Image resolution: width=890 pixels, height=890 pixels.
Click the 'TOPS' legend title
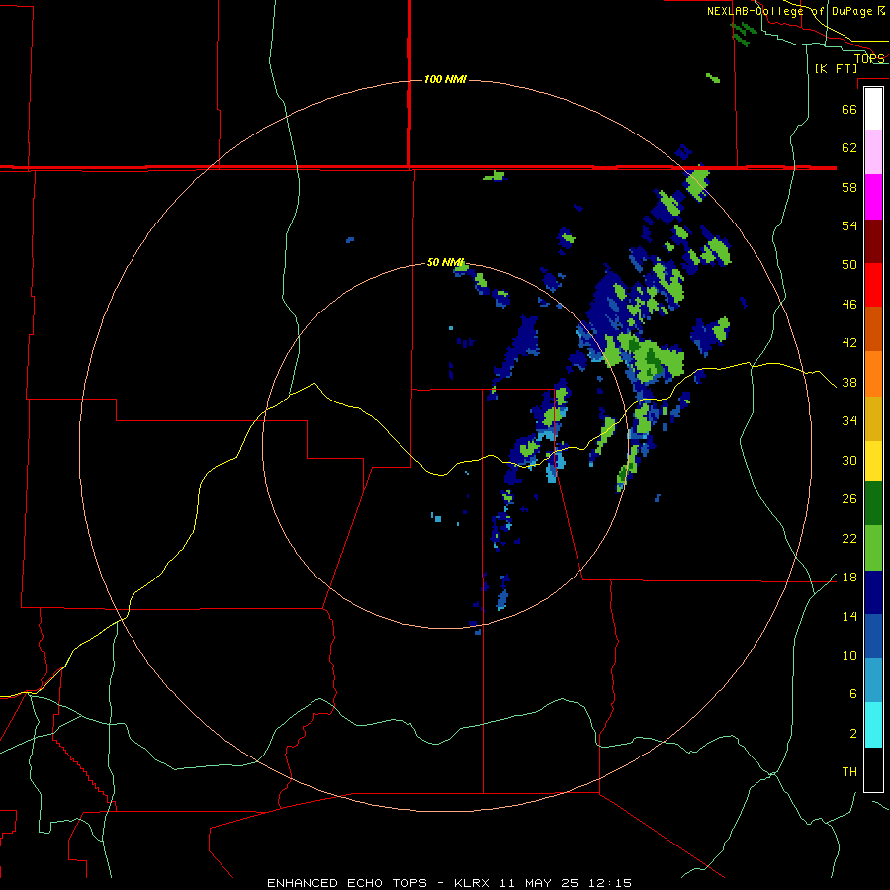(x=869, y=58)
